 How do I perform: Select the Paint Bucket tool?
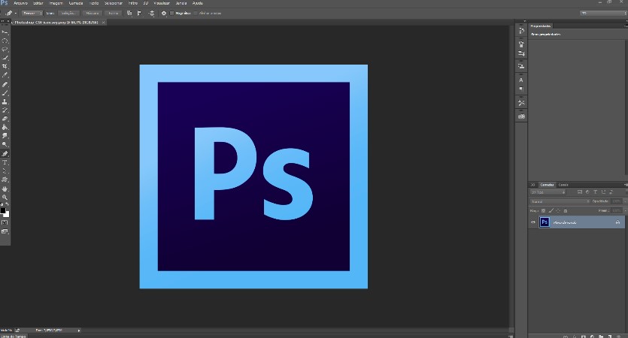click(5, 127)
